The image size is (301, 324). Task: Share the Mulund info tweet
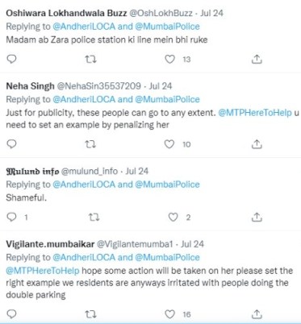point(257,217)
